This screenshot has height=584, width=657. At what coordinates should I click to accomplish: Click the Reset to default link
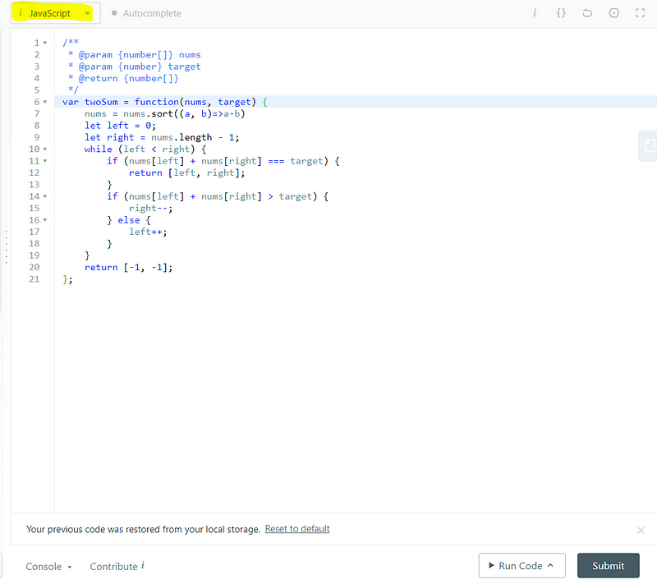297,529
